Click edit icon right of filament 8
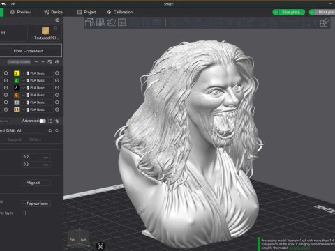 (x=57, y=95)
